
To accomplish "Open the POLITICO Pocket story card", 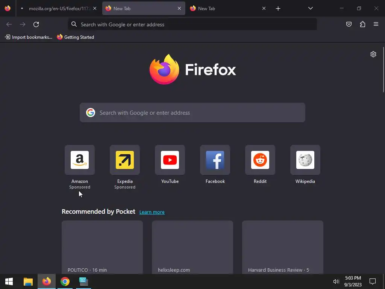I will (x=102, y=247).
